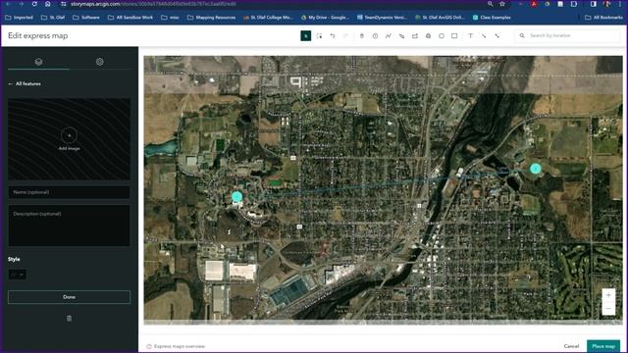Select the pan hand tool

pos(362,36)
